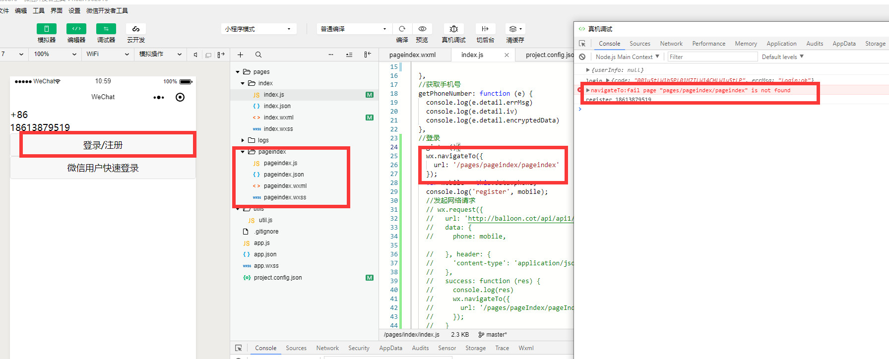Click the switch to background (切后台) icon
The image size is (889, 359).
(485, 29)
